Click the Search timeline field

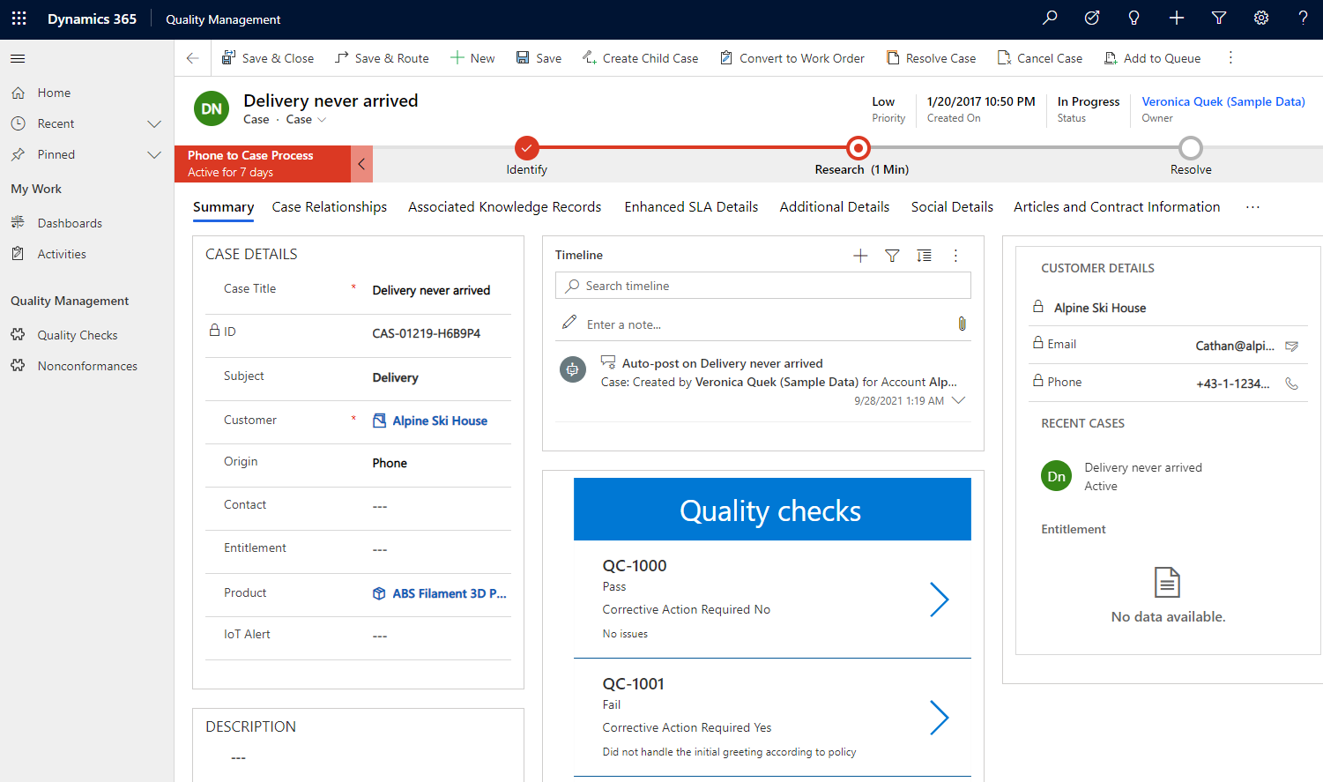click(763, 286)
